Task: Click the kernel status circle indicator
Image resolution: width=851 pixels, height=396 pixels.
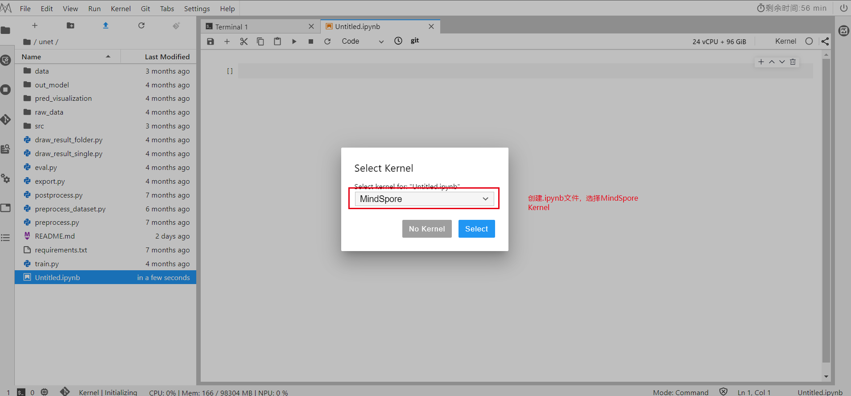Action: click(809, 41)
